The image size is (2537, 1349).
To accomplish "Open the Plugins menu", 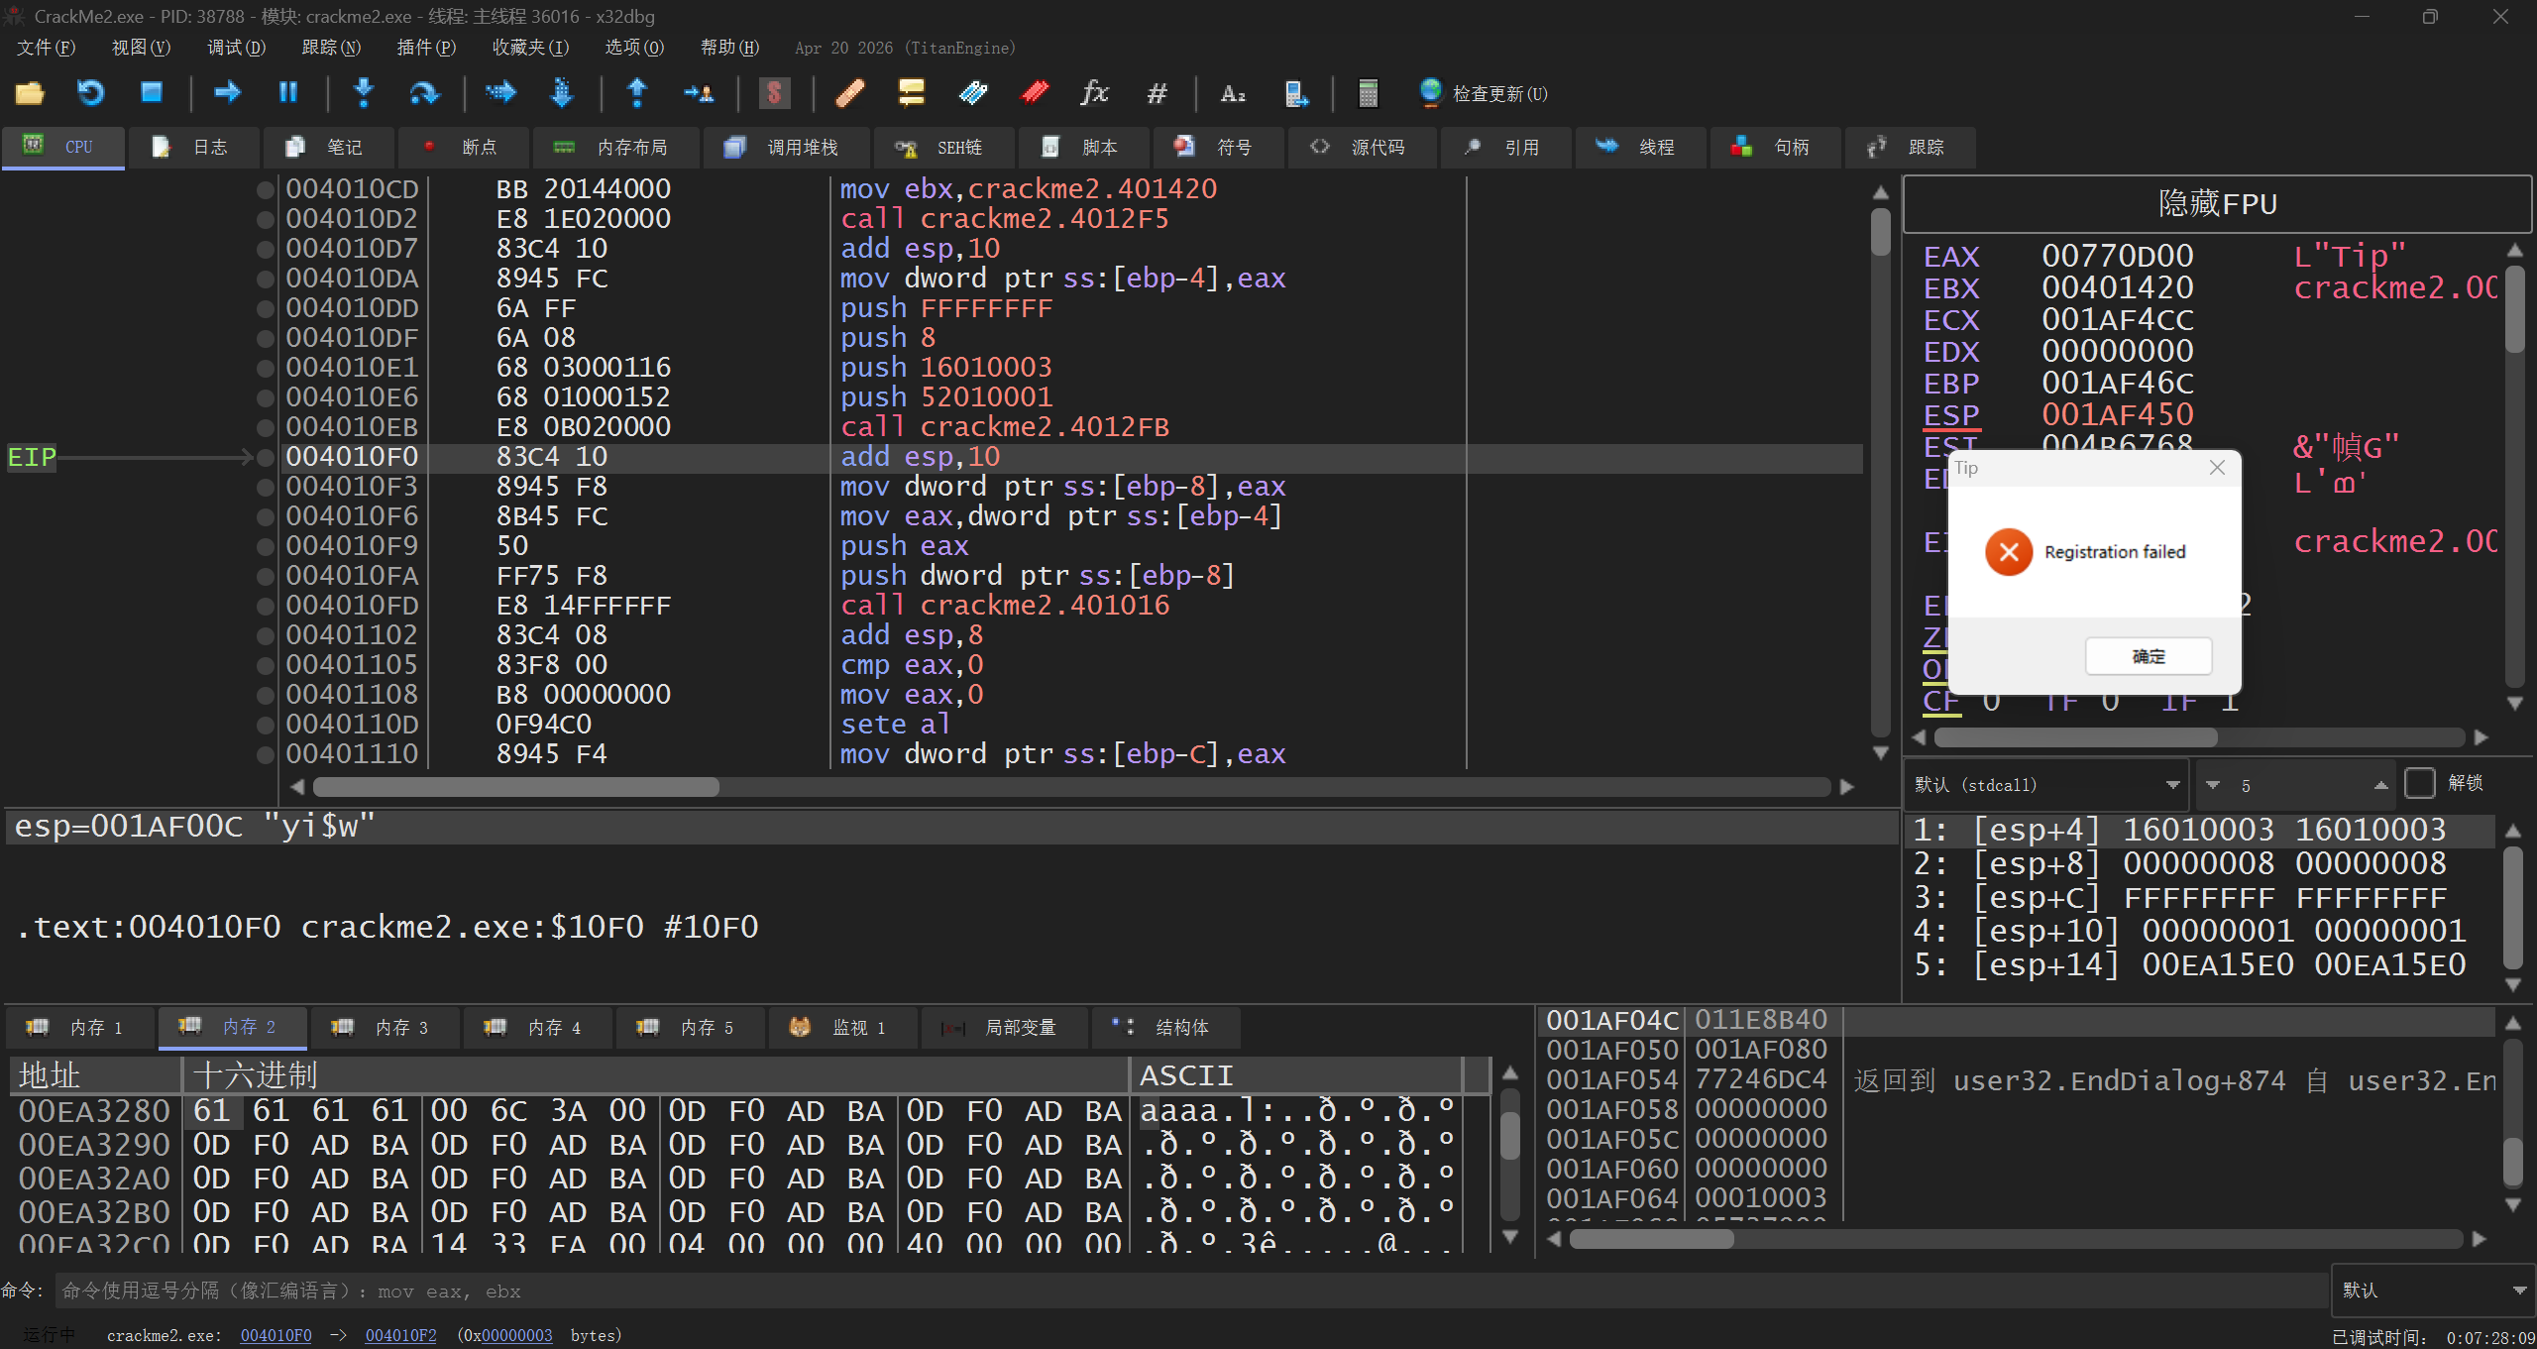I will tap(426, 48).
